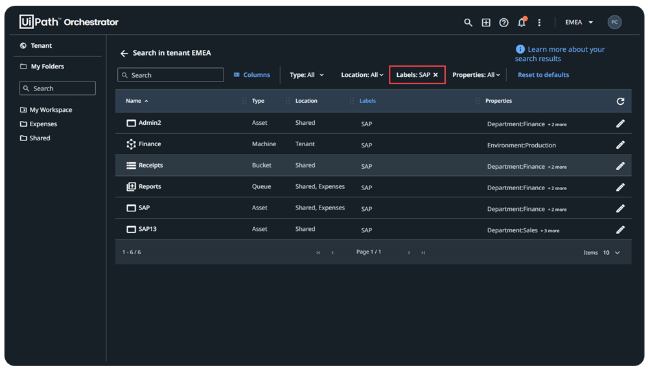
Task: Open the help question mark icon
Action: (503, 23)
